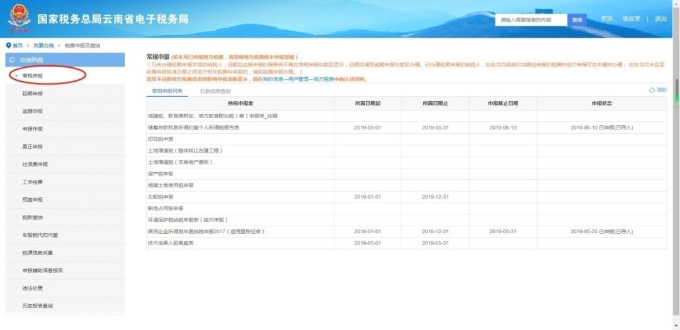Screen dimensions: 680x330
Task: Click 我的信息—用户管理—地方税费 link in notice
Action: [297, 79]
